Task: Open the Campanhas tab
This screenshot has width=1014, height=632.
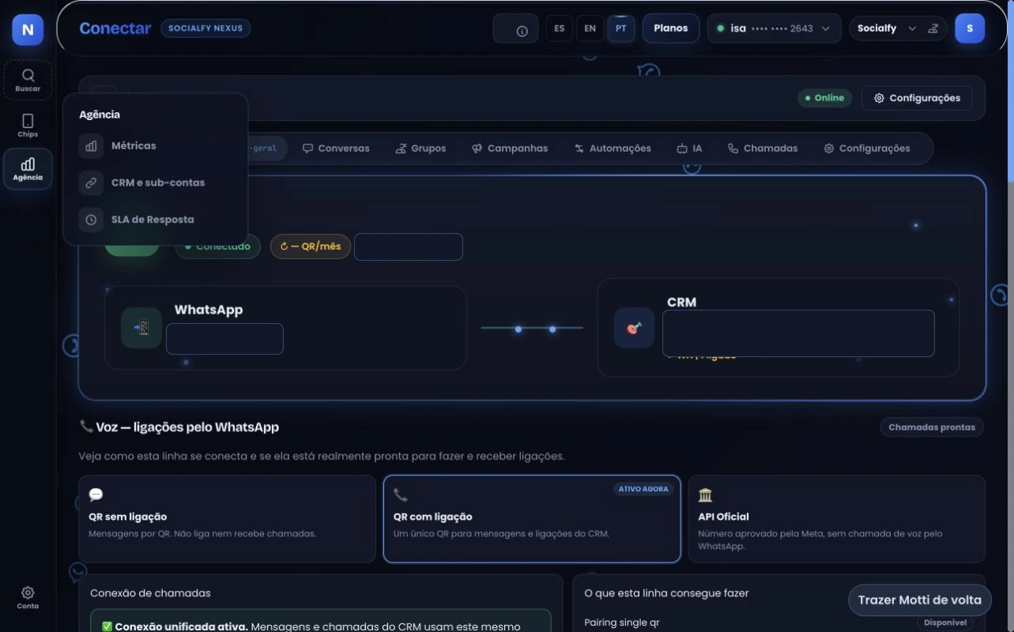Action: [x=510, y=149]
